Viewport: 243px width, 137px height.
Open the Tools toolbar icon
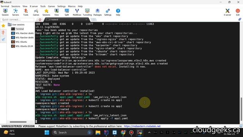[x=26, y=12]
